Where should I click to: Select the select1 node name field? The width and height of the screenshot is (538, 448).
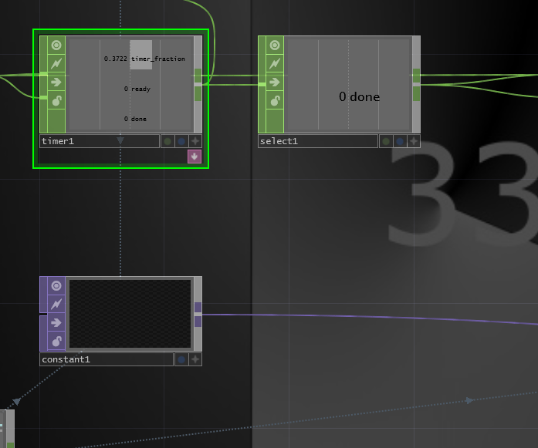pos(317,141)
